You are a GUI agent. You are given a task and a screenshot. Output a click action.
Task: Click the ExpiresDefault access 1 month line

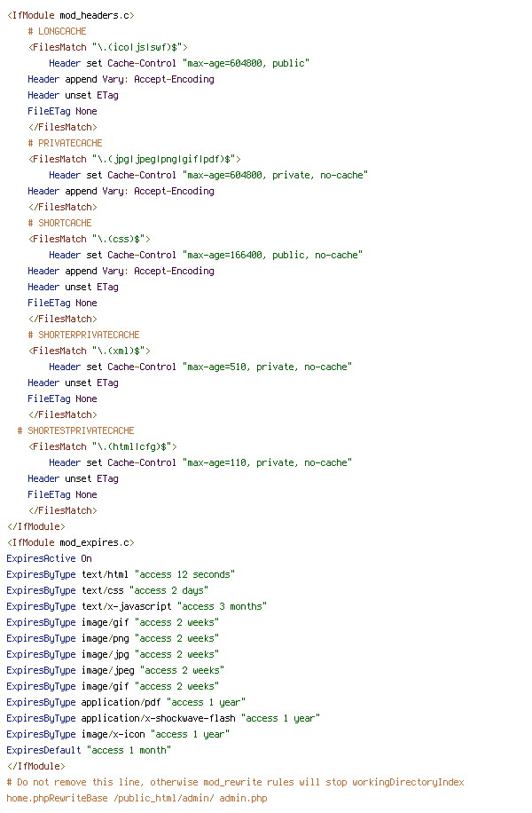(x=89, y=750)
